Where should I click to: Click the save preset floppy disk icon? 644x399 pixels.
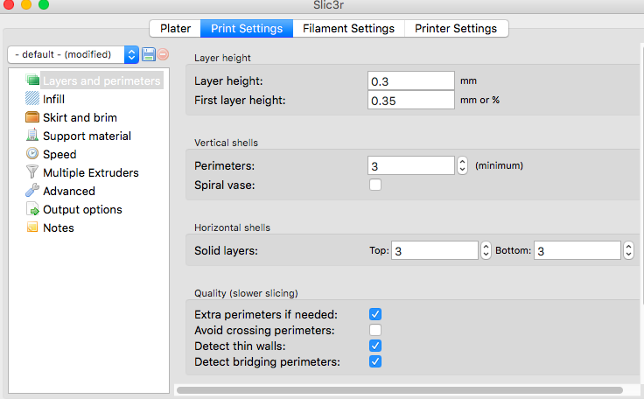pos(149,55)
